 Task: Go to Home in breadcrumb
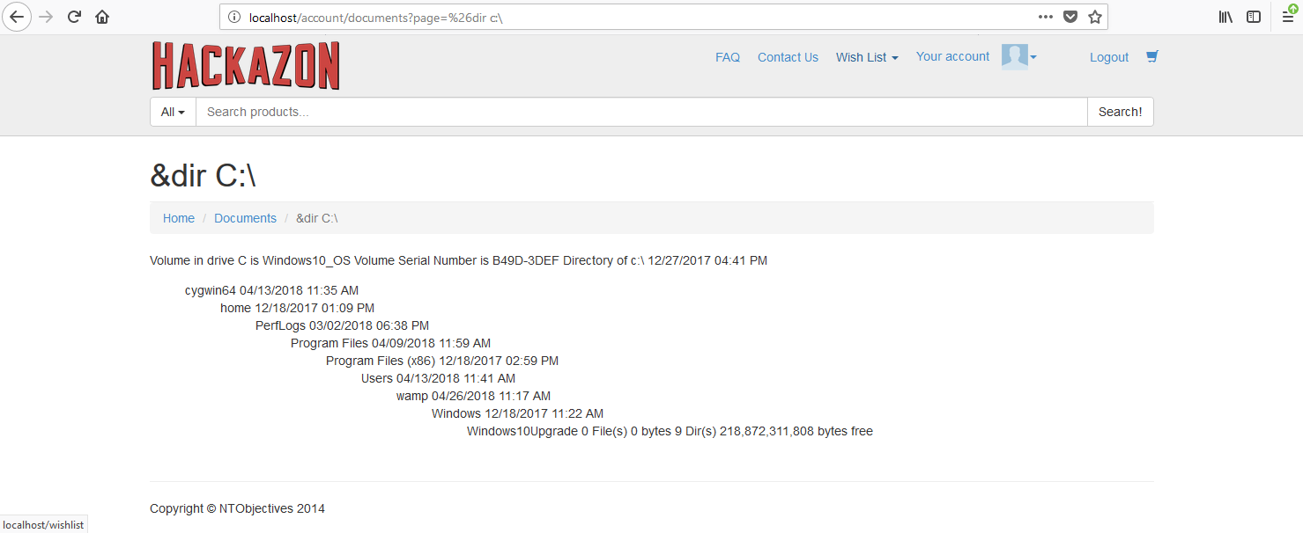pyautogui.click(x=179, y=218)
